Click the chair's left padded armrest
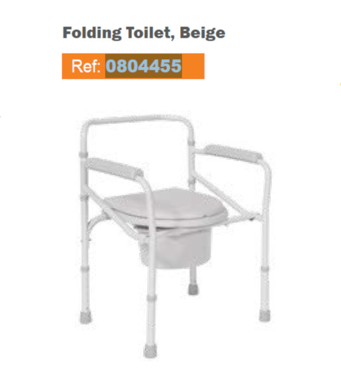 (x=114, y=168)
